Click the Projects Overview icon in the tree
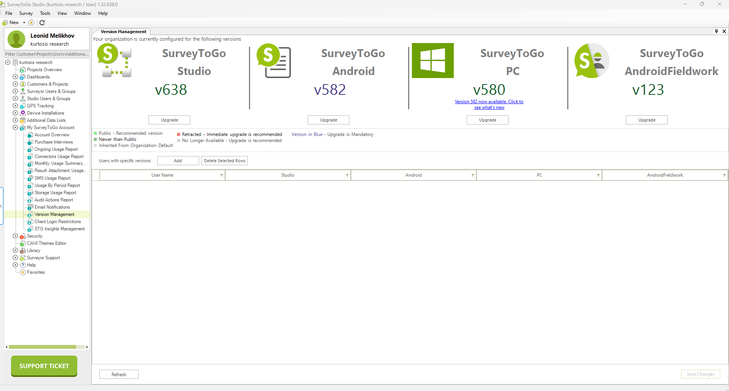 coord(23,70)
